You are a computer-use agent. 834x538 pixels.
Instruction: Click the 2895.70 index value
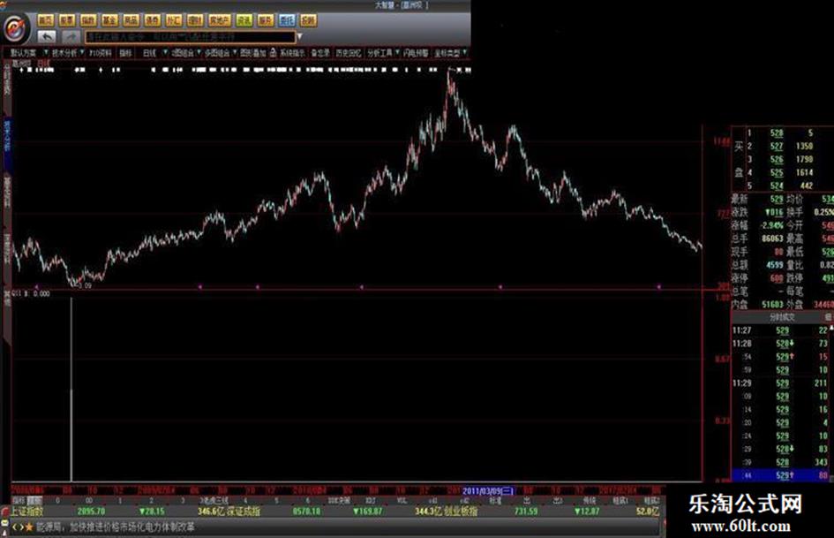point(91,511)
